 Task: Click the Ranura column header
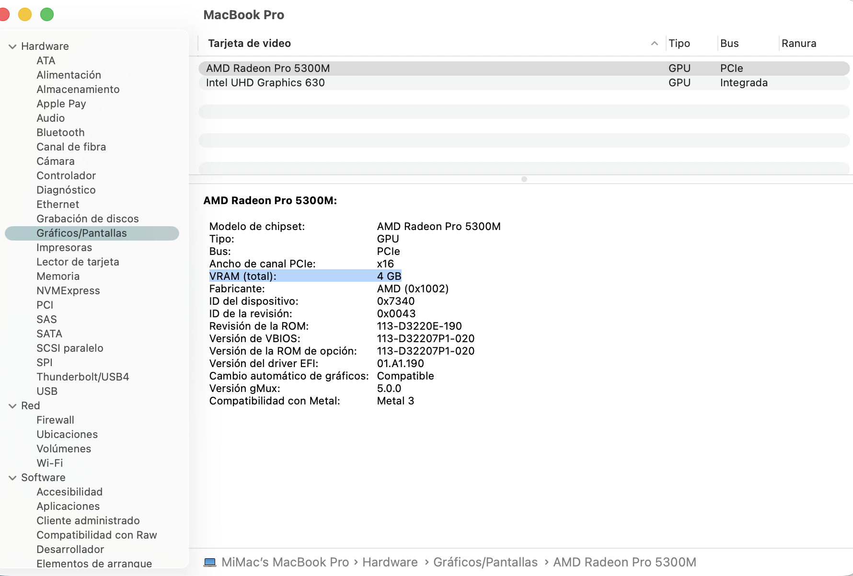(798, 44)
